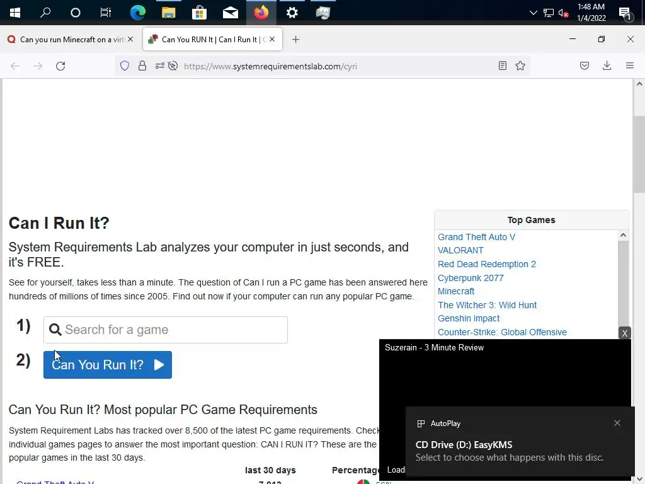
Task: Open Settings gear in taskbar
Action: [x=292, y=13]
